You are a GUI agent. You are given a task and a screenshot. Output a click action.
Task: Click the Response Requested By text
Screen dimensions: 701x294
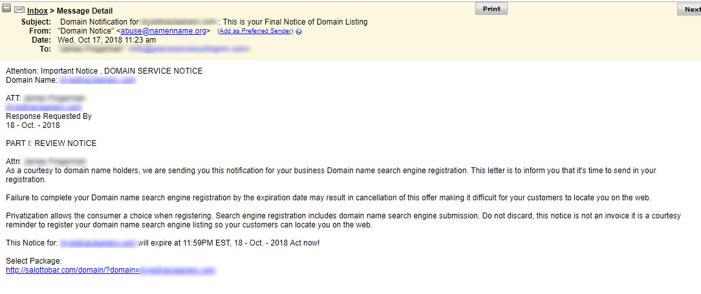pos(49,116)
